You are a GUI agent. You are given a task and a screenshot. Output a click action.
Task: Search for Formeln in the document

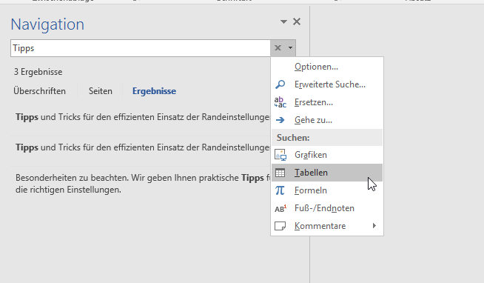pos(327,190)
